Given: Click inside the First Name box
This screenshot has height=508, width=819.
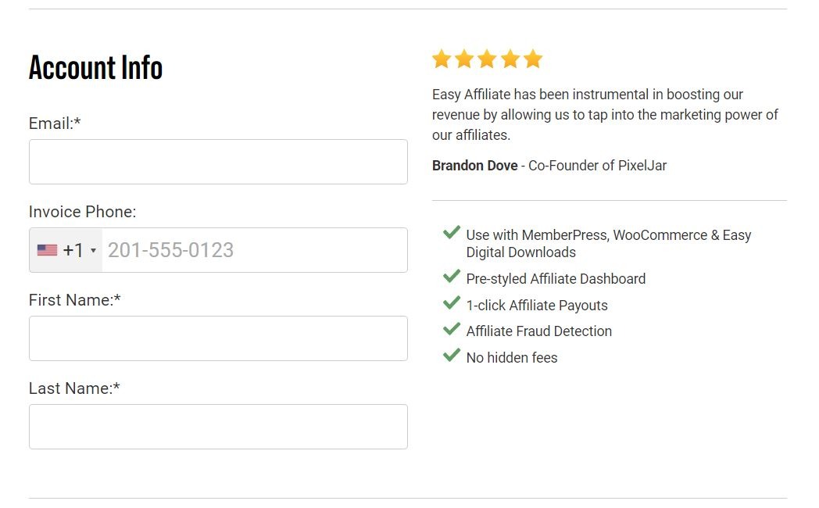Looking at the screenshot, I should pos(218,338).
